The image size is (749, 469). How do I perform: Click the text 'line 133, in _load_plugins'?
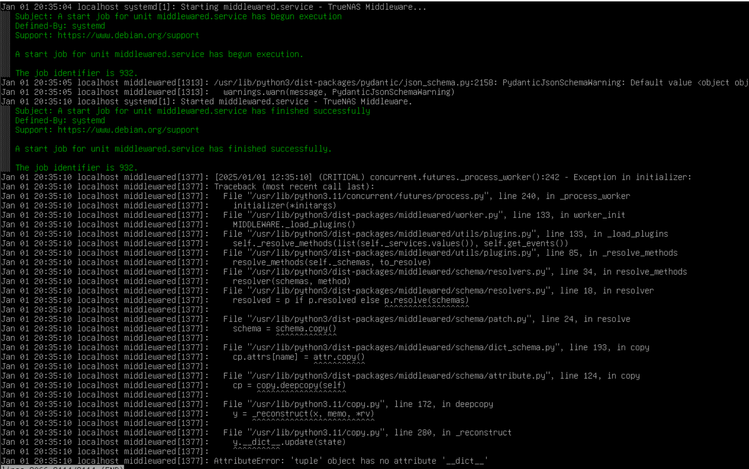coord(607,234)
